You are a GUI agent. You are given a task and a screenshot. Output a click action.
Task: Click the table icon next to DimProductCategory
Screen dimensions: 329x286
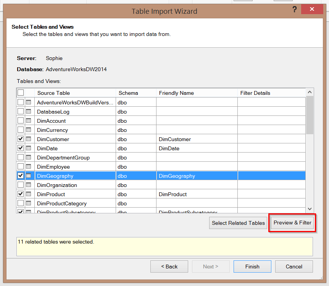click(29, 203)
